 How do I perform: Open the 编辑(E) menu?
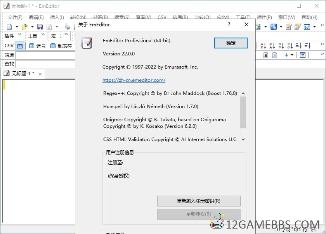pyautogui.click(x=36, y=17)
